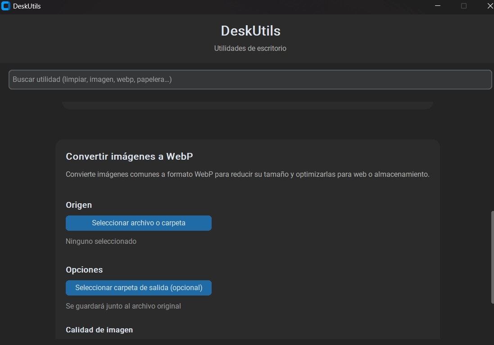Click the Origen section label
The width and height of the screenshot is (494, 345).
click(x=79, y=205)
